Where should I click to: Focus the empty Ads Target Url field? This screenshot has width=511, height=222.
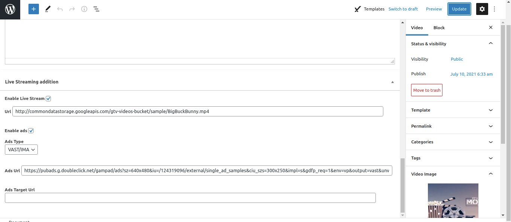pos(190,198)
